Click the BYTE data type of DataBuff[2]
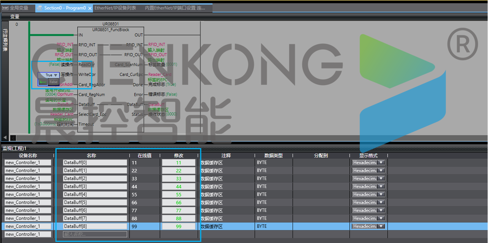The image size is (488, 243). click(x=262, y=178)
